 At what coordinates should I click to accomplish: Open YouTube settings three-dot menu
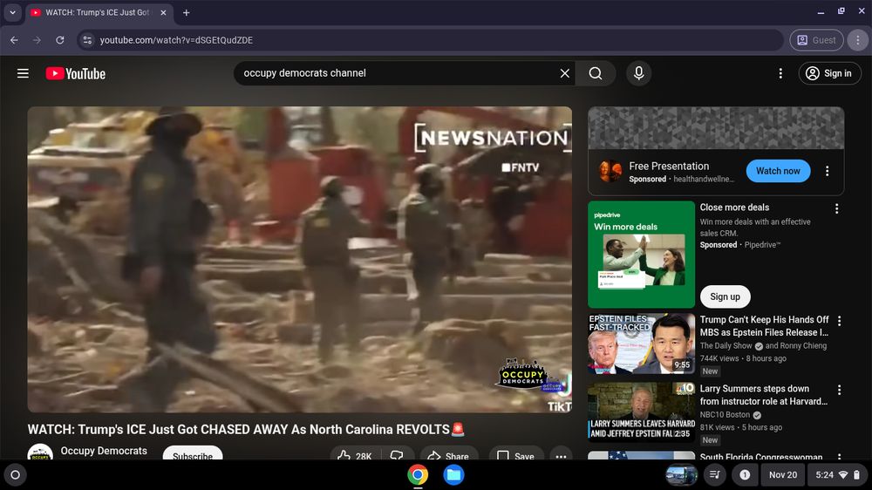[780, 73]
